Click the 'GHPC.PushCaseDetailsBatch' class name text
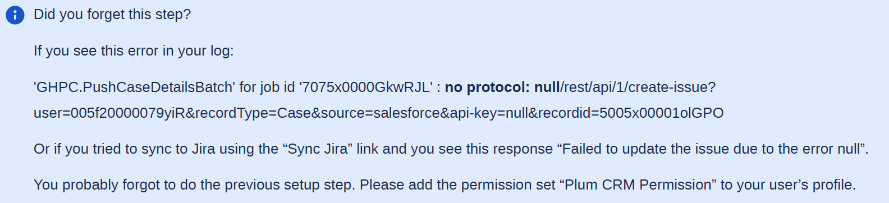The width and height of the screenshot is (889, 203). coord(134,87)
